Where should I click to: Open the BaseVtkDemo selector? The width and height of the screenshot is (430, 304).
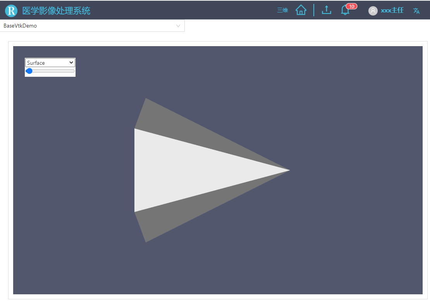[x=92, y=26]
